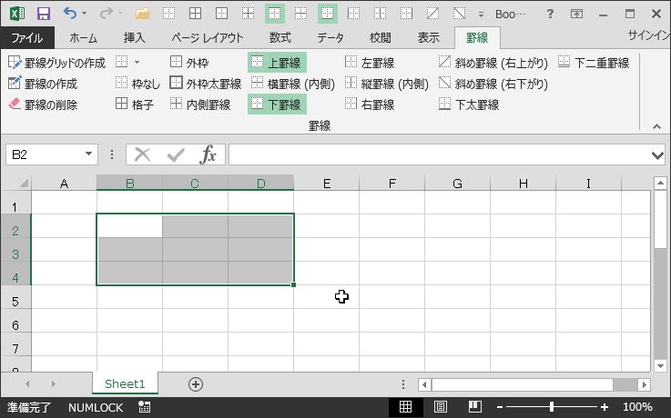Switch to the ホーム tab
671x418 pixels.
(x=83, y=38)
